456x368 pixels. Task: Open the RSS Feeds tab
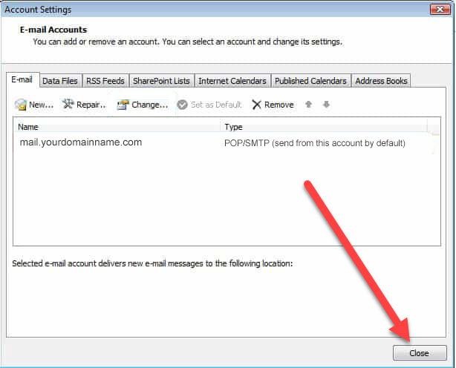105,81
